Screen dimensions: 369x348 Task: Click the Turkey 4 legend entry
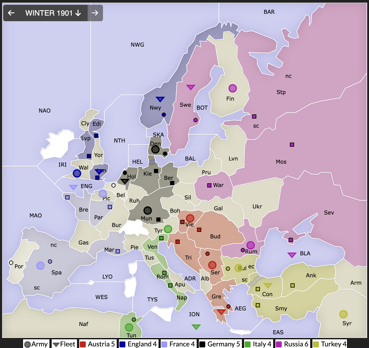pyautogui.click(x=330, y=344)
